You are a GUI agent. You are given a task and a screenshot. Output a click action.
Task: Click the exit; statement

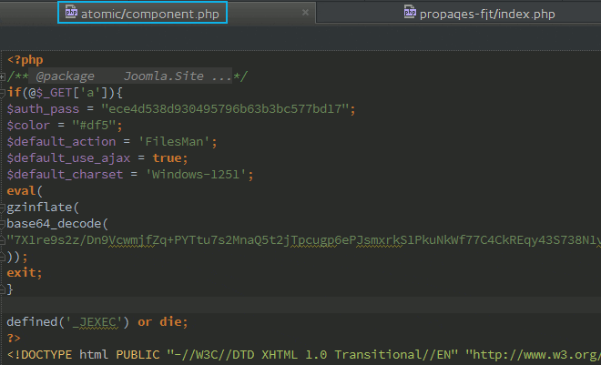(x=25, y=273)
